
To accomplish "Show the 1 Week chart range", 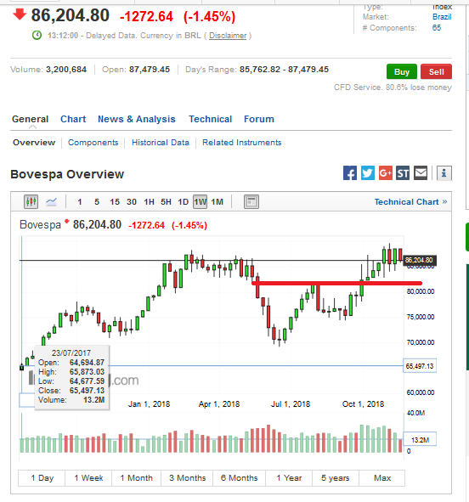I will (x=88, y=478).
